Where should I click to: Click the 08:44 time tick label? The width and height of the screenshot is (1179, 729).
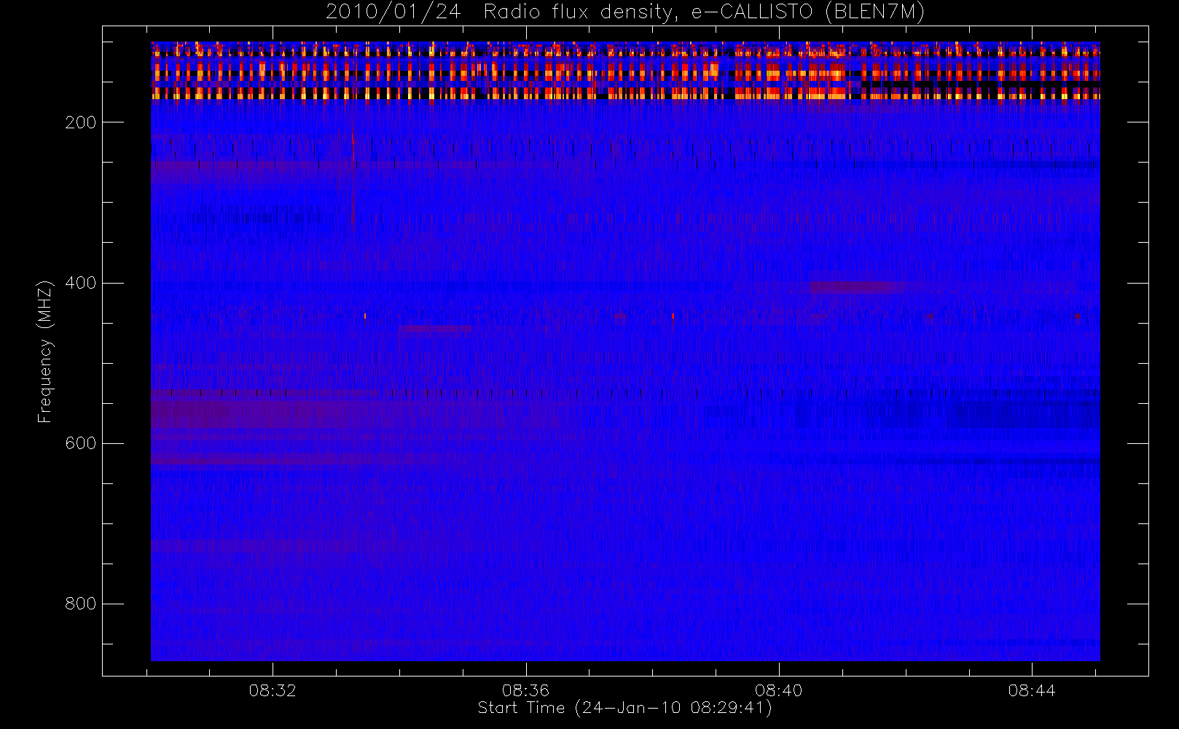(1032, 690)
